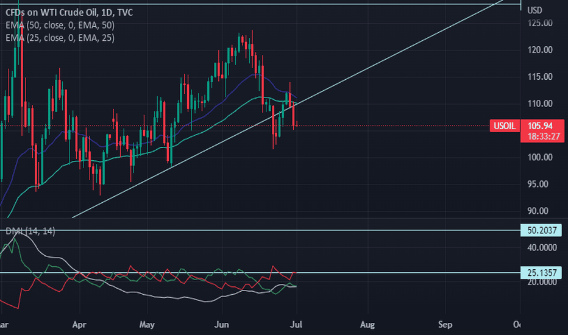Click the 90.00 price axis label

click(538, 211)
